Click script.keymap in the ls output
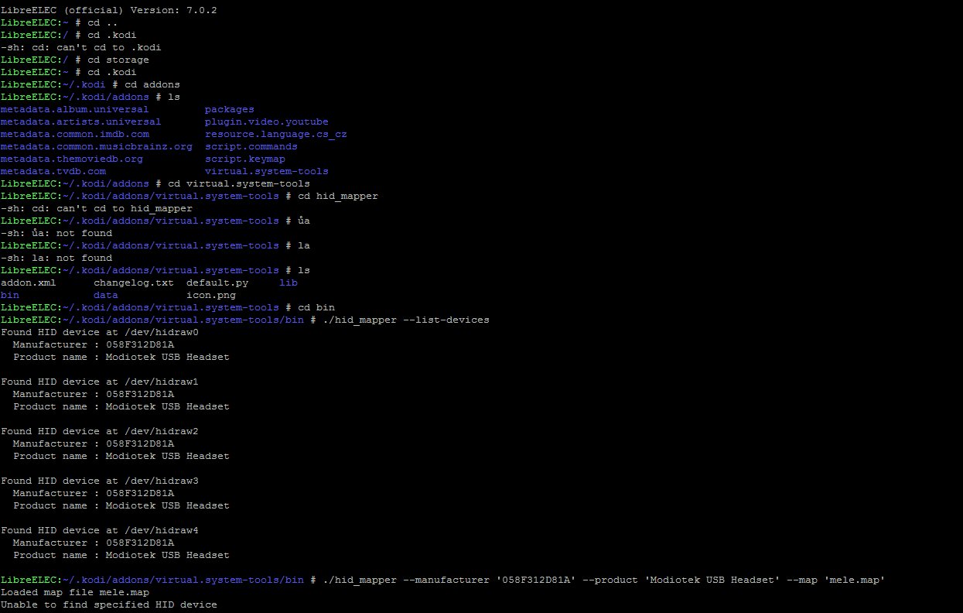The image size is (963, 613). coord(244,159)
